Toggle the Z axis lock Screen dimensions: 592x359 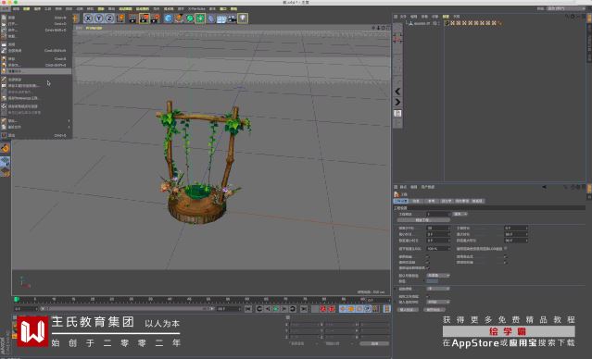click(x=109, y=19)
